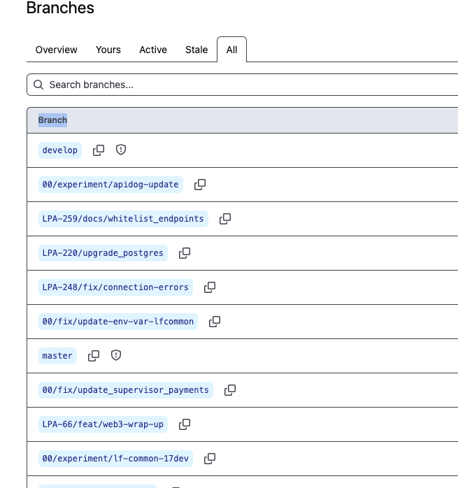Copy the LPA-248/fix/connection-errors branch name
This screenshot has height=488, width=458.
tap(210, 287)
